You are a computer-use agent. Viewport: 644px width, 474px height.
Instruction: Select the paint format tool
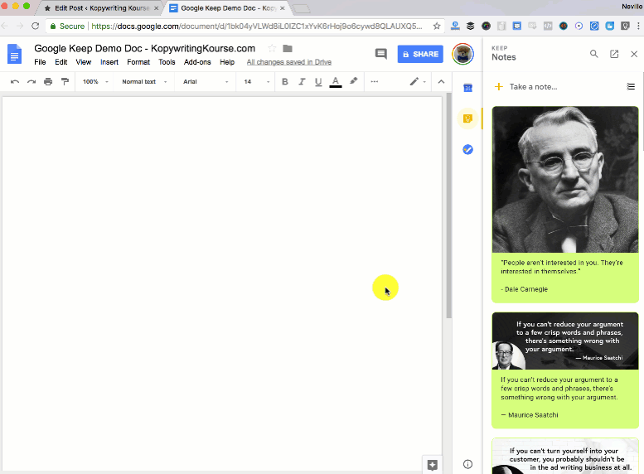tap(65, 82)
